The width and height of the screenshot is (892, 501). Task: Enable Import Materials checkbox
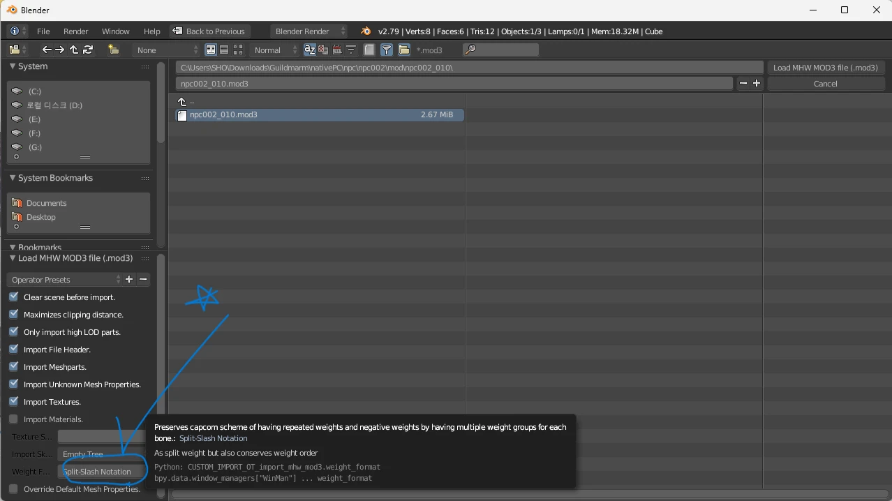pyautogui.click(x=13, y=419)
